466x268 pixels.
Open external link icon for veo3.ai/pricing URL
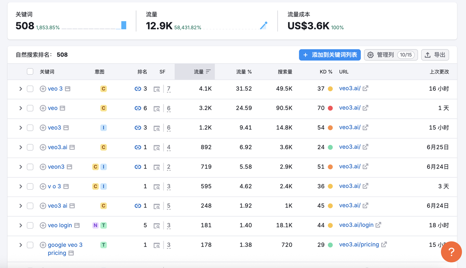pyautogui.click(x=384, y=245)
